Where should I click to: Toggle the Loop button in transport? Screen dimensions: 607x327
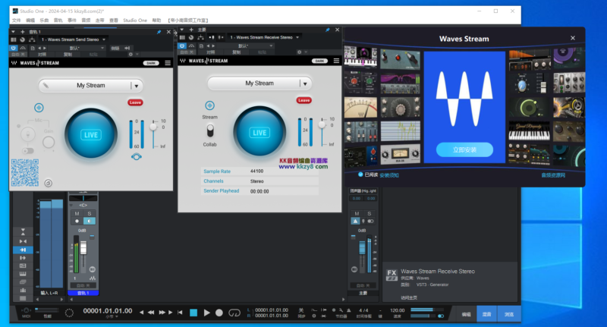234,313
